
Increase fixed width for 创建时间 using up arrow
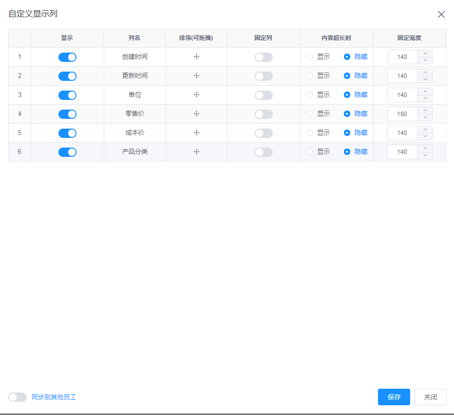425,54
